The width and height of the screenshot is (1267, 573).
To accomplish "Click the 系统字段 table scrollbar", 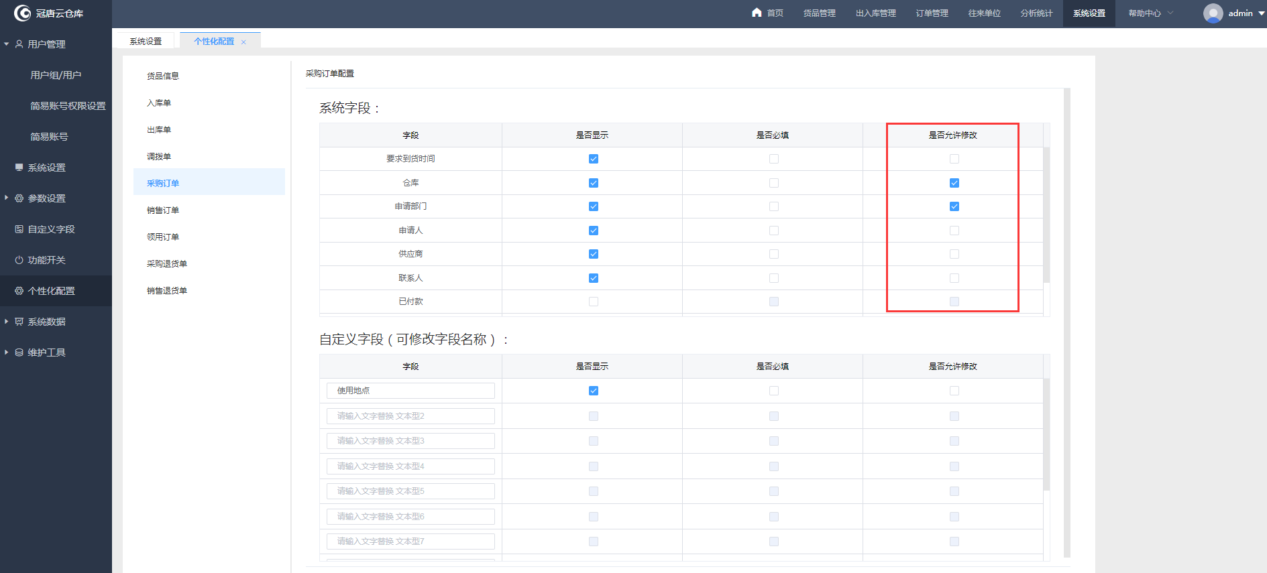I will [x=1046, y=214].
